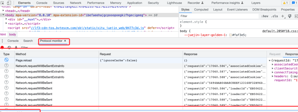Open the Lighthouse panel tab
The image size is (298, 112).
(x=174, y=3)
